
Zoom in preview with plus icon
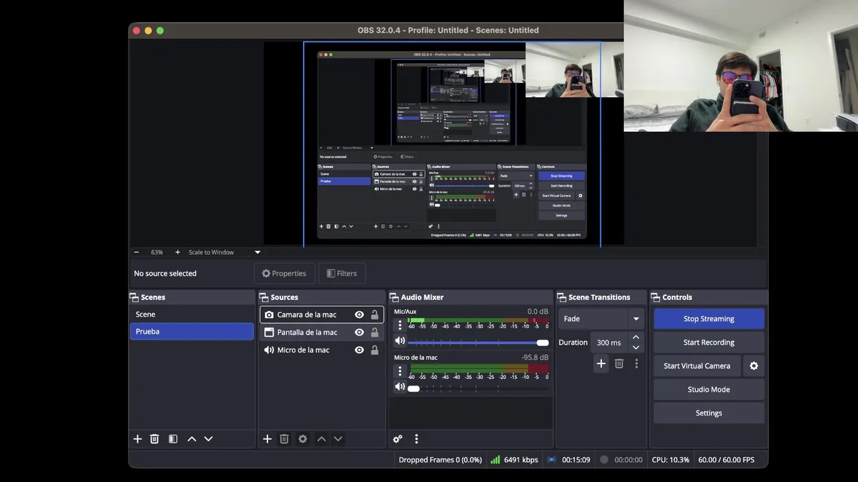(178, 252)
